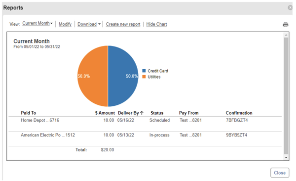The height and width of the screenshot is (181, 296).
Task: Sort by the Paid To column header
Action: [29, 113]
